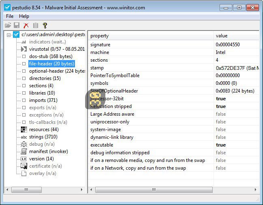Select the stamp property row
This screenshot has width=263, height=205.
point(173,68)
